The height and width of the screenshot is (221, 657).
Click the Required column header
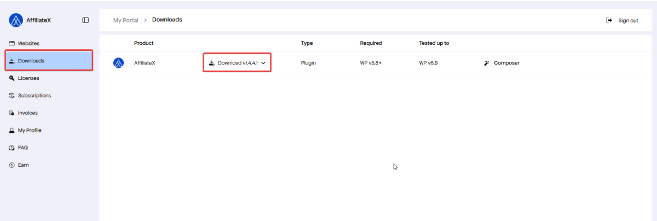371,43
